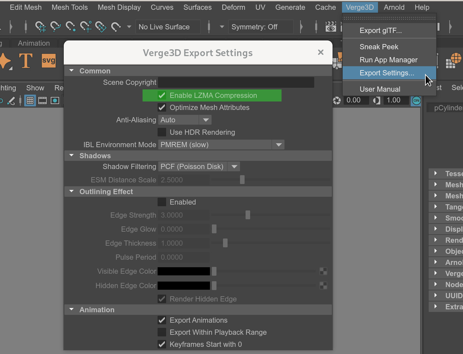Collapse the Shadows section
The width and height of the screenshot is (463, 354).
72,155
